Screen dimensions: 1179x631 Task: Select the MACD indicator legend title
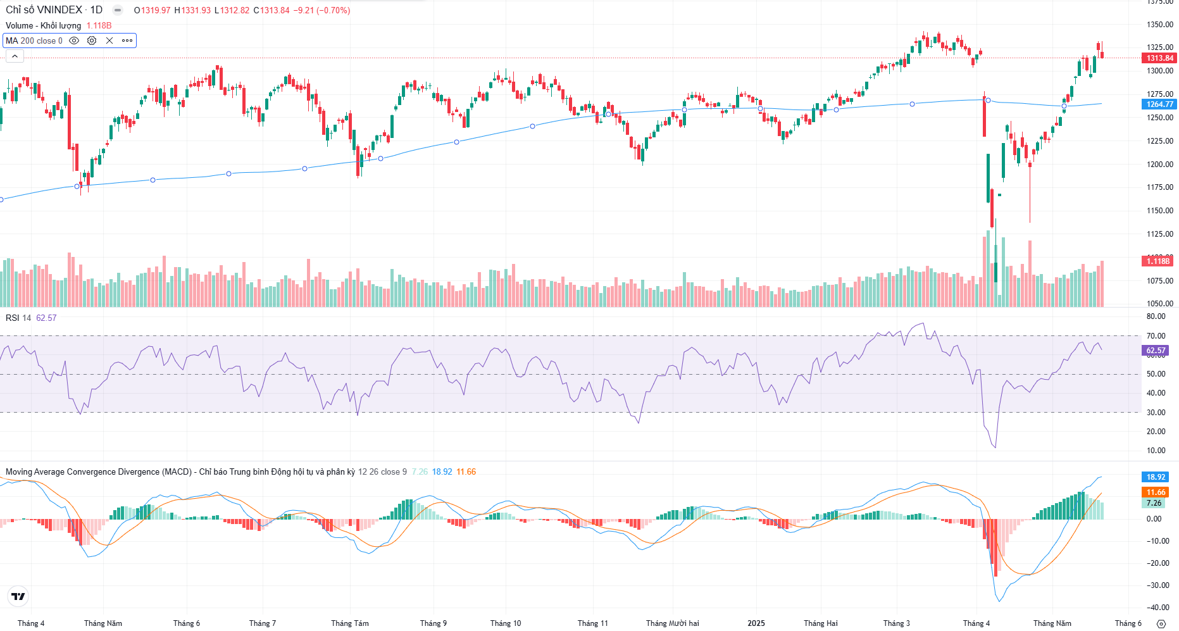click(x=180, y=472)
